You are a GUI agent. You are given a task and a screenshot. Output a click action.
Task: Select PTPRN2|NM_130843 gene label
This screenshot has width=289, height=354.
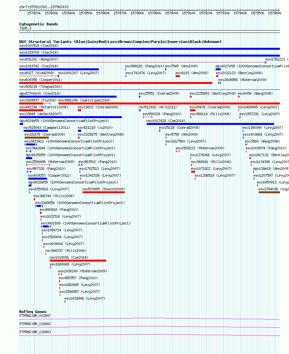point(35,332)
